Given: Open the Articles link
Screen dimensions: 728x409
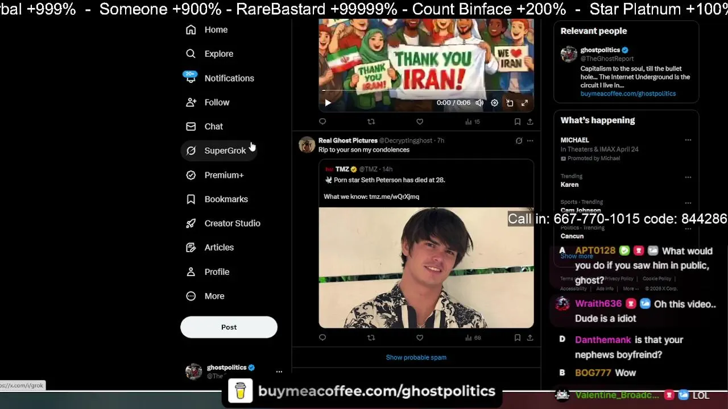Looking at the screenshot, I should point(219,247).
